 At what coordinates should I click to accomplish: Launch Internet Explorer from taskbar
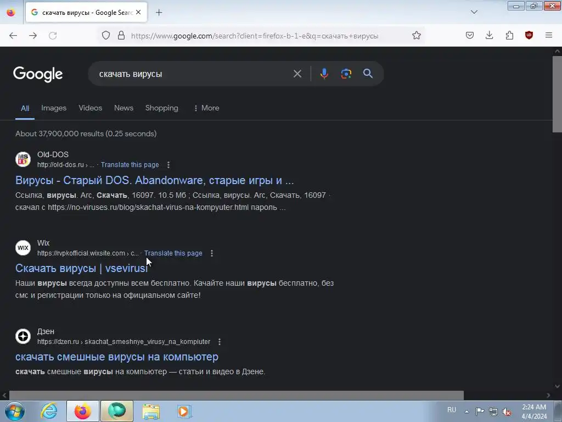(x=49, y=411)
